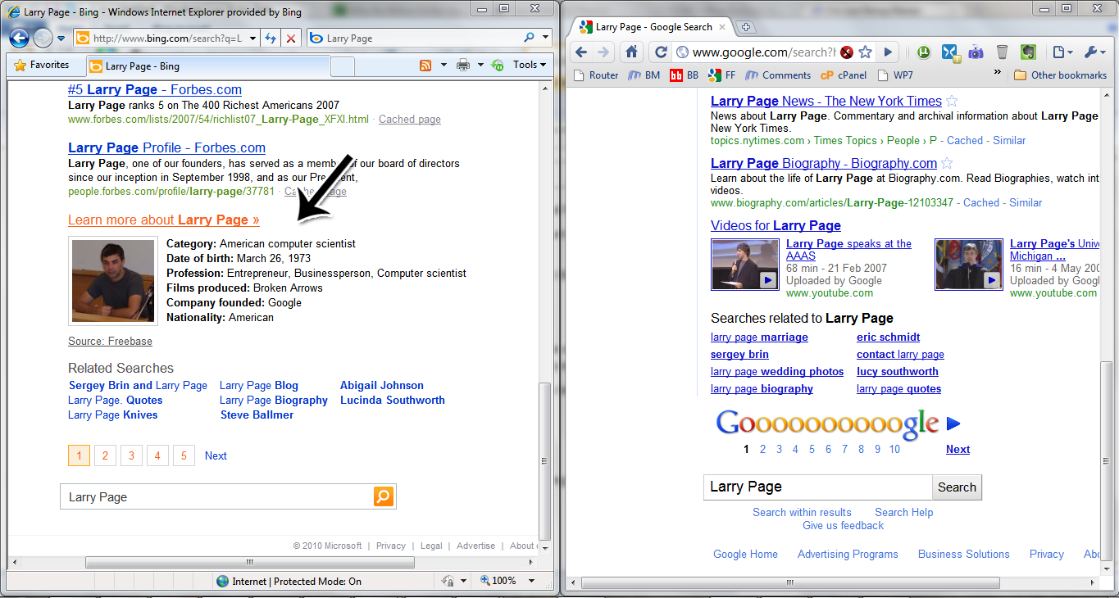1119x598 pixels.
Task: Open the Other bookmarks folder
Action: (1060, 75)
